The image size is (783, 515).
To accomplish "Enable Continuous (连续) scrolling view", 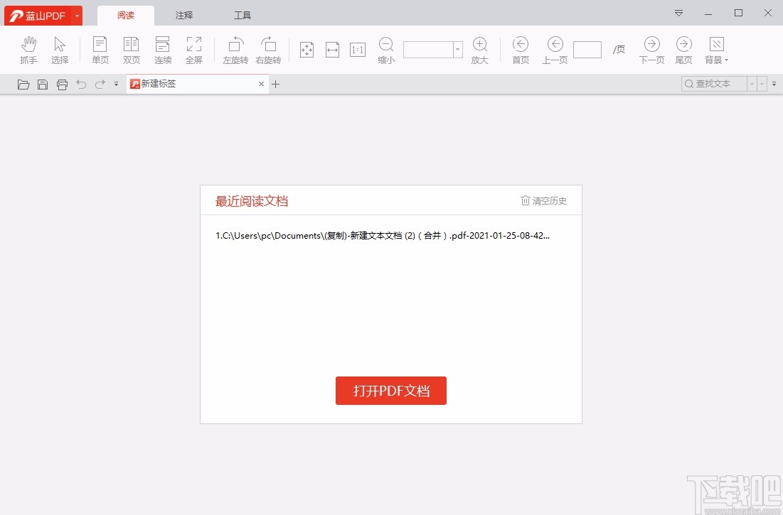I will point(163,50).
